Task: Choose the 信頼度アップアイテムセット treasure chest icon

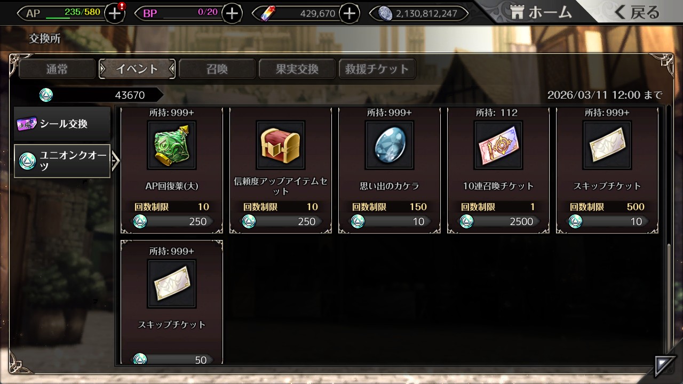Action: coord(280,145)
